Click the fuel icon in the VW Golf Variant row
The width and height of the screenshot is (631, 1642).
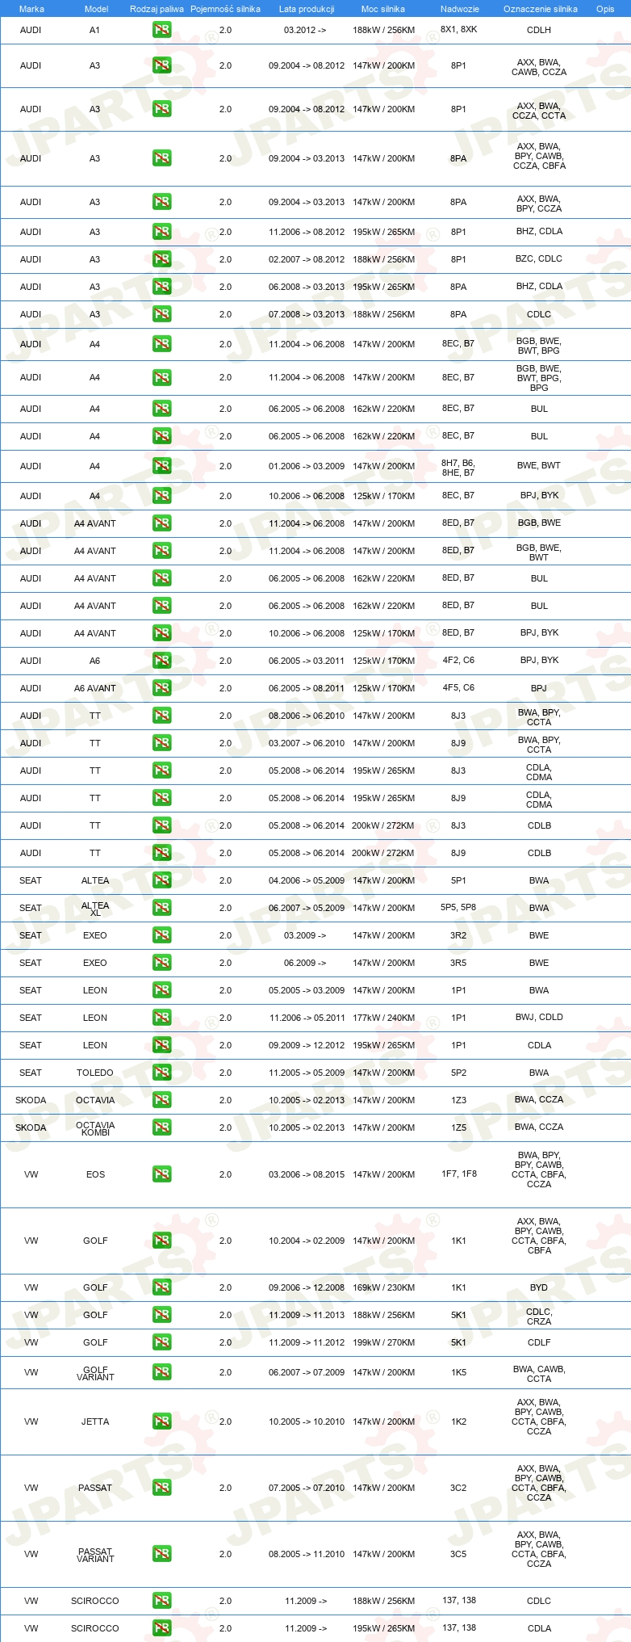(161, 1372)
